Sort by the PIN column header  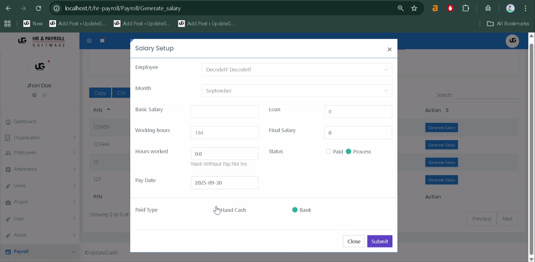tap(102, 110)
